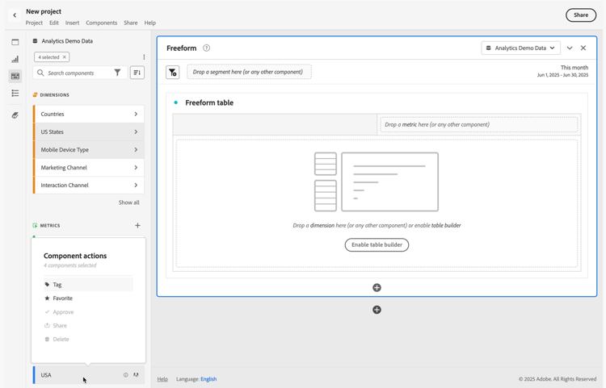This screenshot has width=606, height=388.
Task: Click the English language link
Action: click(x=208, y=379)
